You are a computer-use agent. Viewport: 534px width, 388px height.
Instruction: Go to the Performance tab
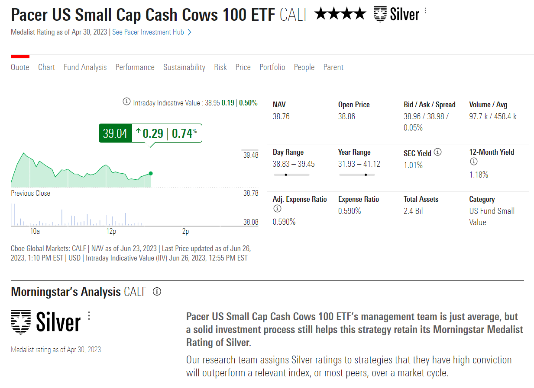point(135,67)
